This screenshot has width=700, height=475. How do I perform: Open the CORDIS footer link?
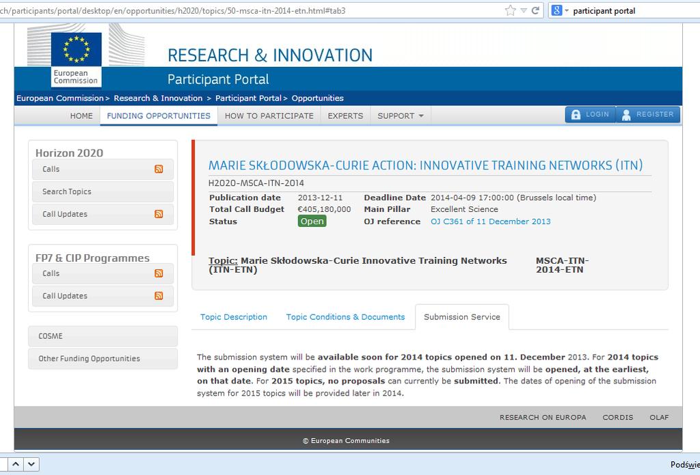click(617, 418)
